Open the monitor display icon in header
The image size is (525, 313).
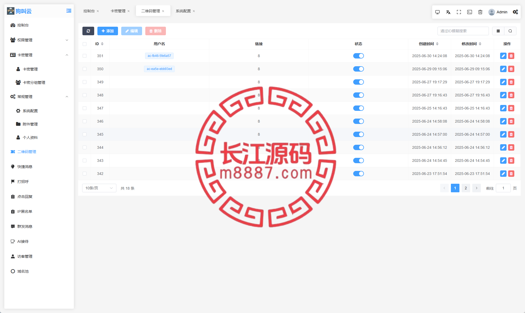(438, 12)
